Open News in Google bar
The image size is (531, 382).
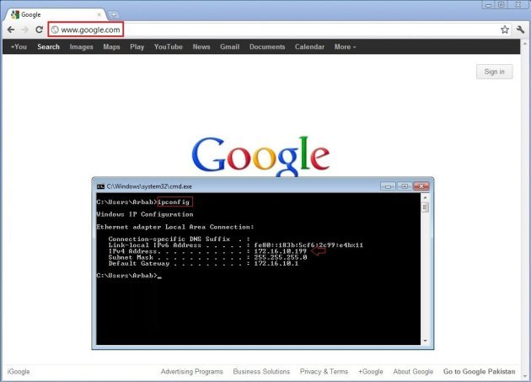point(201,46)
